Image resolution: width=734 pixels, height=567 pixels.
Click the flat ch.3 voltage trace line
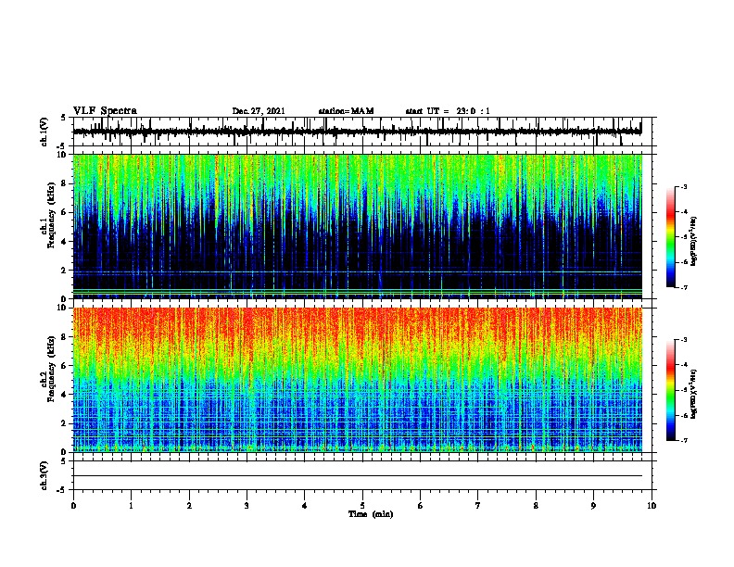point(358,476)
